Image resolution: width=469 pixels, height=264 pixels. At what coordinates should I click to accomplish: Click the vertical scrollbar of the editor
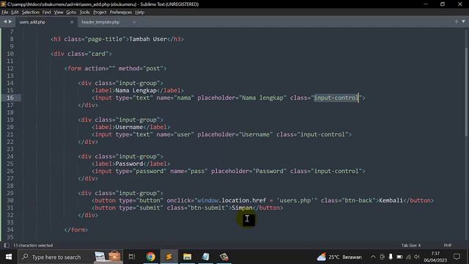[467, 93]
